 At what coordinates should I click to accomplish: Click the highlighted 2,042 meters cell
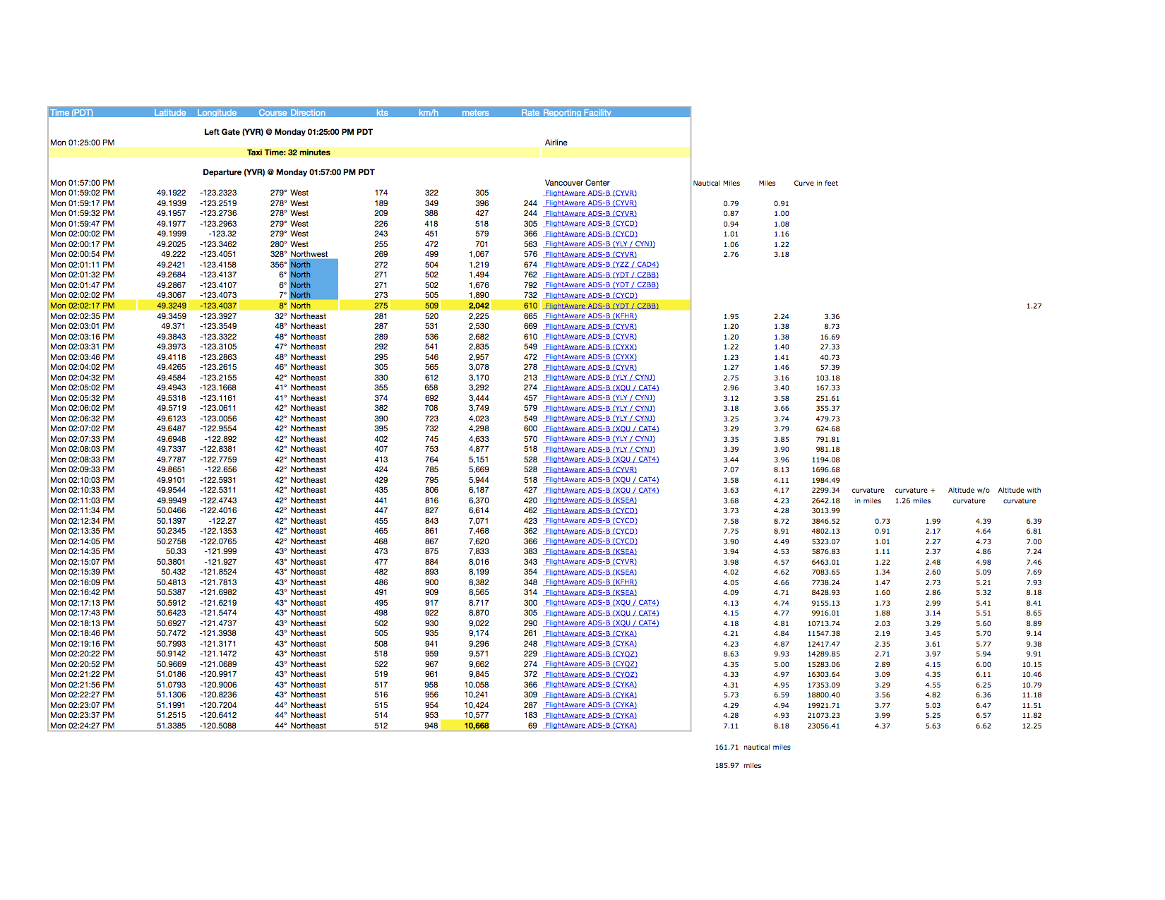[x=478, y=306]
